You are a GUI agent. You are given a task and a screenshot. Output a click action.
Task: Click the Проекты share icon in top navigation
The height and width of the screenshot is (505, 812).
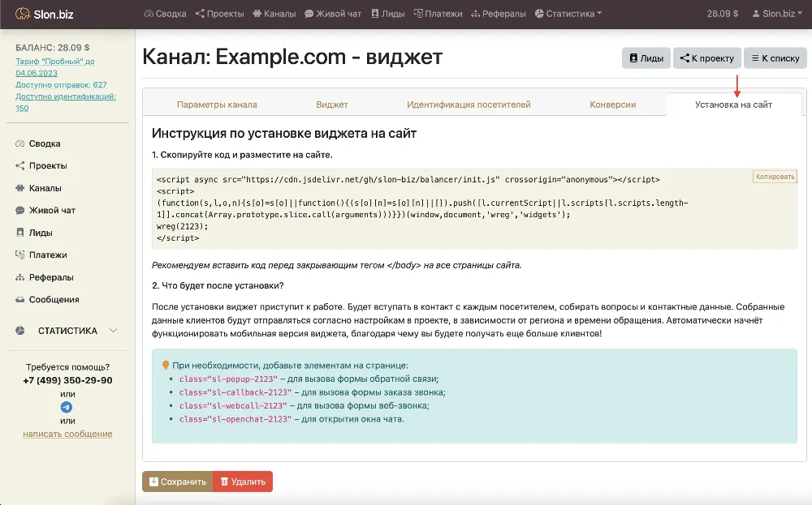click(200, 14)
